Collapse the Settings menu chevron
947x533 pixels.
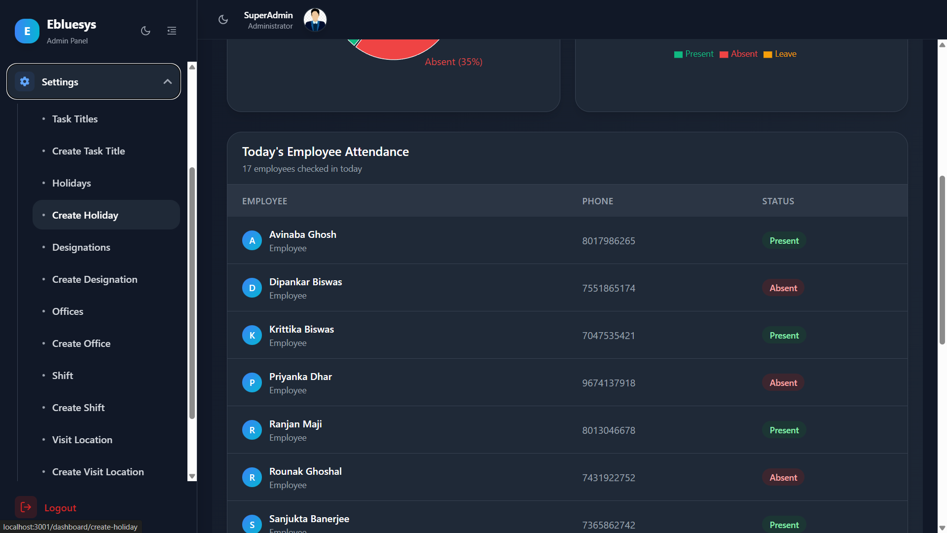click(168, 81)
